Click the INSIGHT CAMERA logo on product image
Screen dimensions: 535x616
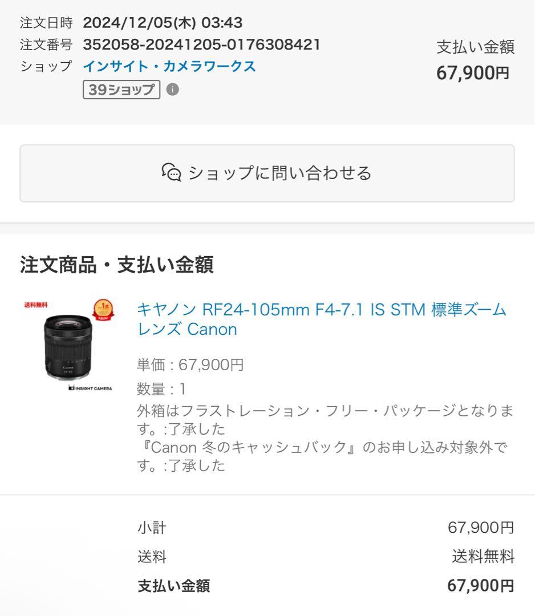pos(91,387)
